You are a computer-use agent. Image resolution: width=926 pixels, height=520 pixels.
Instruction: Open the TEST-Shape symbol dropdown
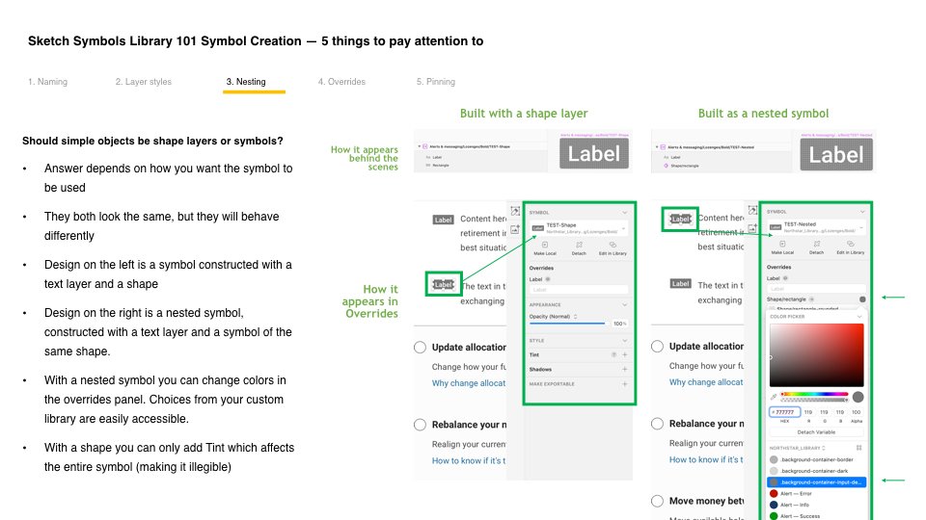(x=579, y=228)
